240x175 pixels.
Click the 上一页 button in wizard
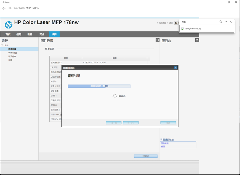click(x=114, y=123)
